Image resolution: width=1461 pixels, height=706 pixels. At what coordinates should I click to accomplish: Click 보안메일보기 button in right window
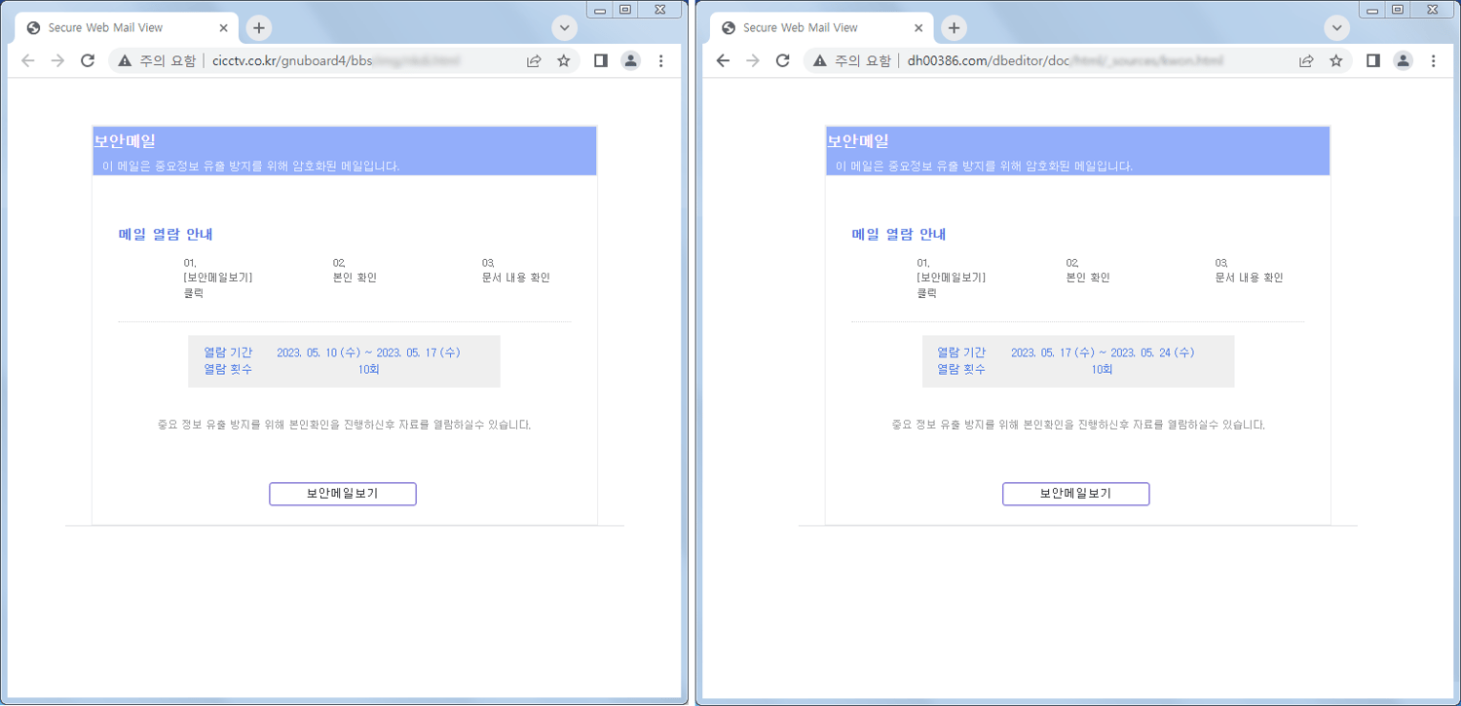[x=1076, y=494]
